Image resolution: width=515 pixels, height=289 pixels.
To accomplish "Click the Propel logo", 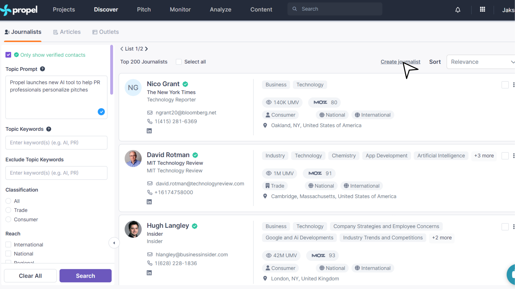I will coord(19,10).
